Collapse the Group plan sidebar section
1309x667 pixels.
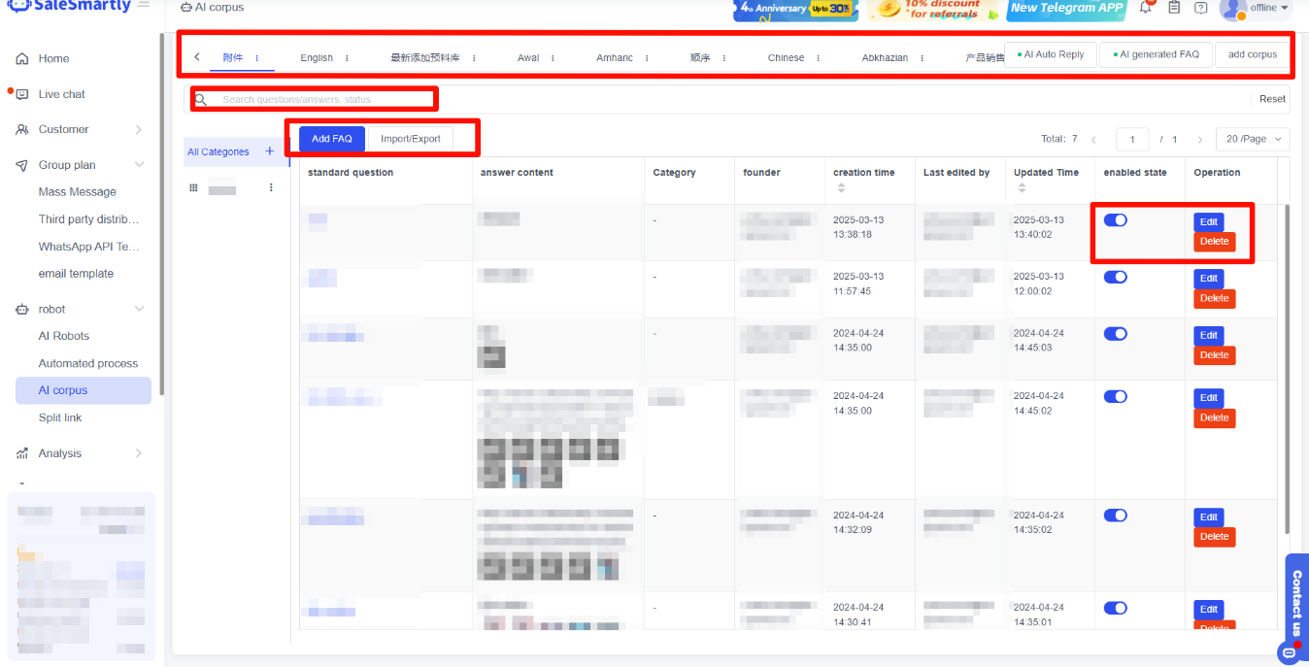pyautogui.click(x=139, y=165)
